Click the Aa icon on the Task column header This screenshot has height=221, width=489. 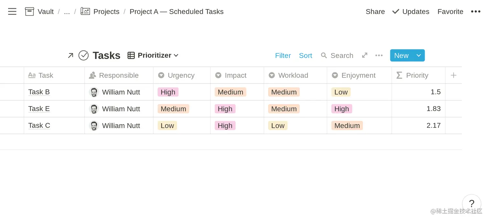(x=32, y=75)
